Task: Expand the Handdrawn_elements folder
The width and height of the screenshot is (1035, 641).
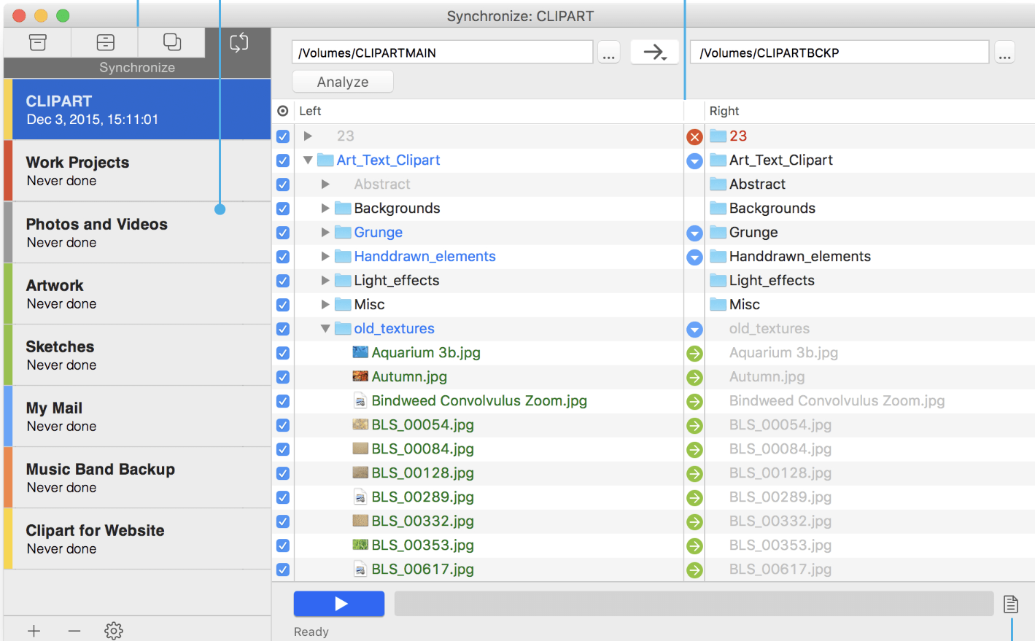Action: 325,257
